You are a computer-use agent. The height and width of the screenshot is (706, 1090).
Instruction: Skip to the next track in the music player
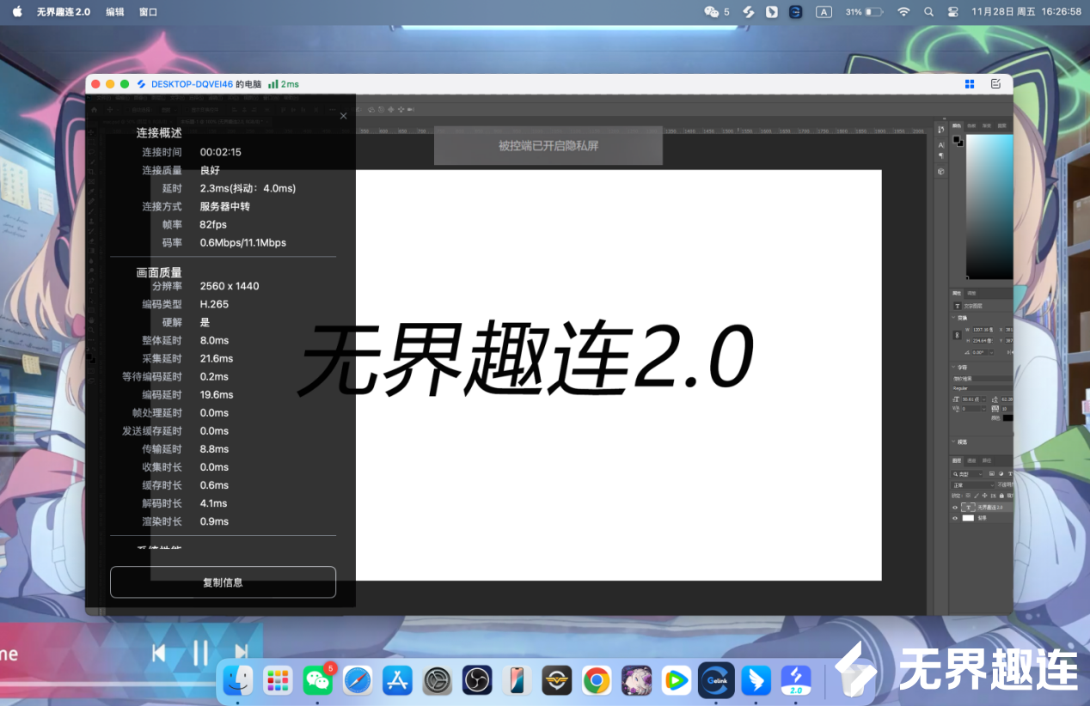(242, 654)
